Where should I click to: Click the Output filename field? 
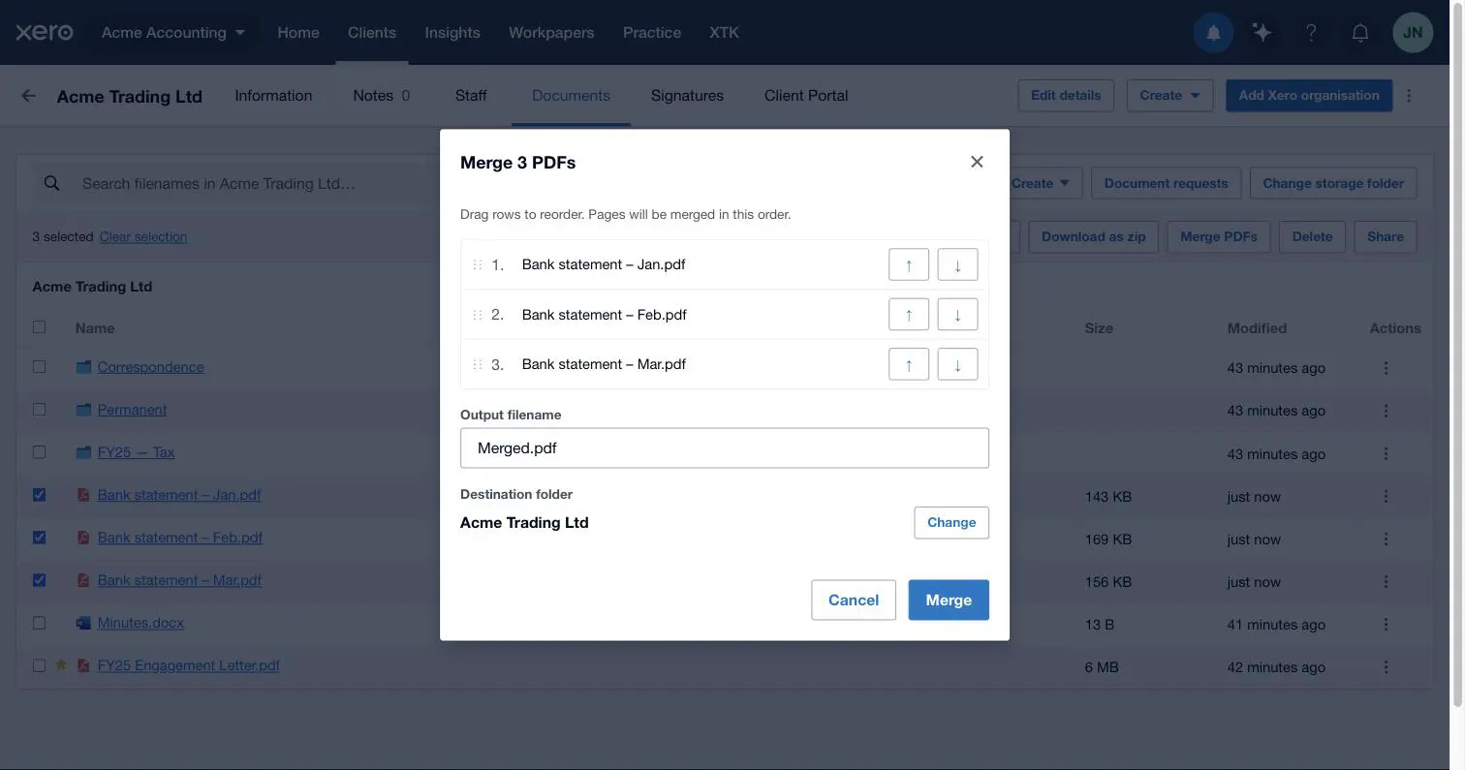click(725, 447)
